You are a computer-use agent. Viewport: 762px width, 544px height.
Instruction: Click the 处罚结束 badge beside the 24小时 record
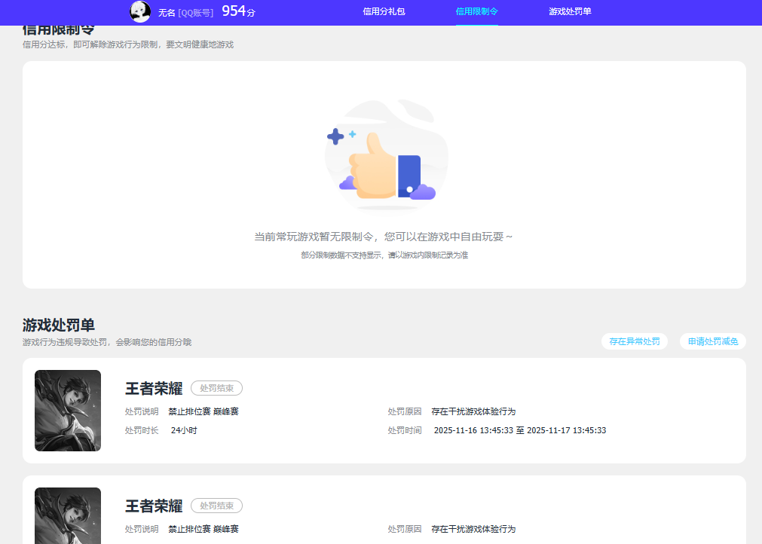217,388
